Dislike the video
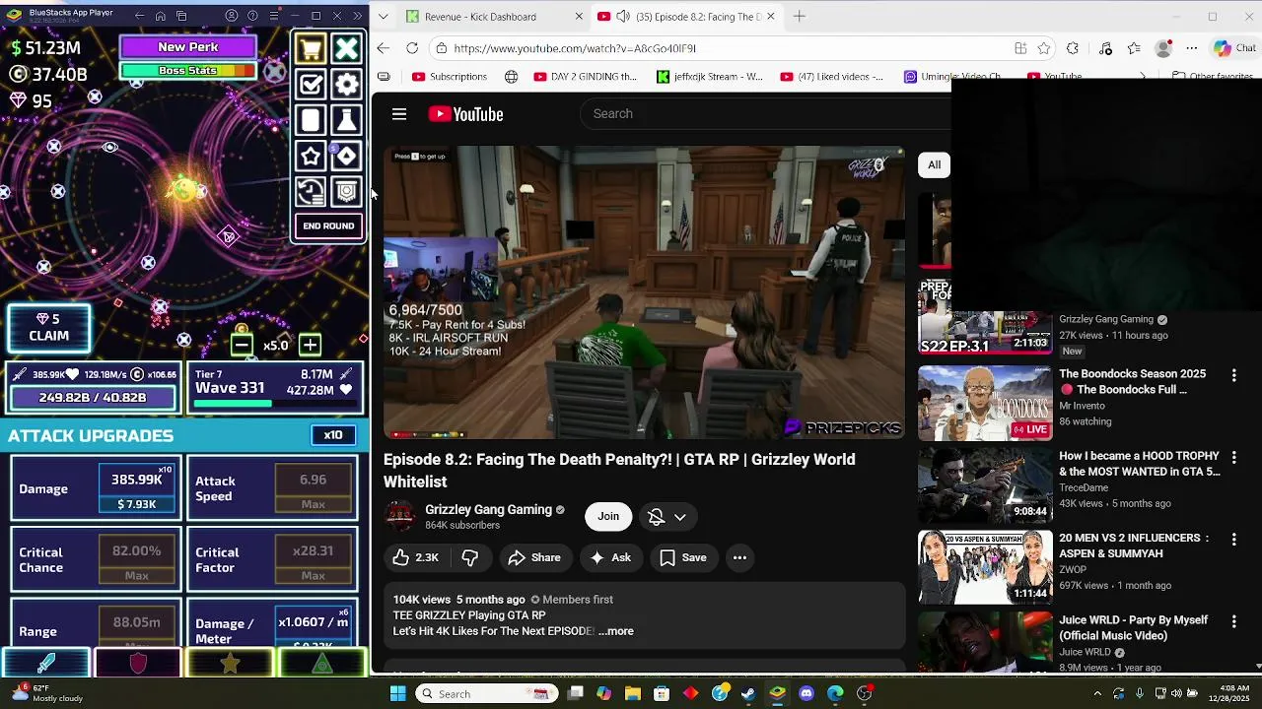 click(470, 557)
